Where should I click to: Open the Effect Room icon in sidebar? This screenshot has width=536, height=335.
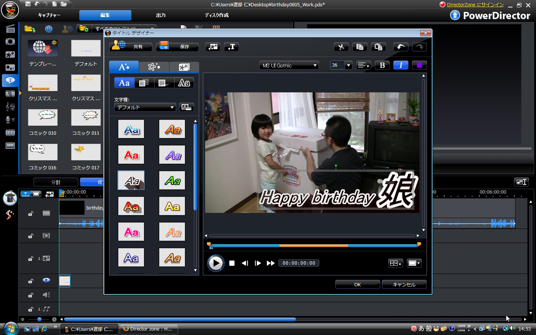(10, 42)
